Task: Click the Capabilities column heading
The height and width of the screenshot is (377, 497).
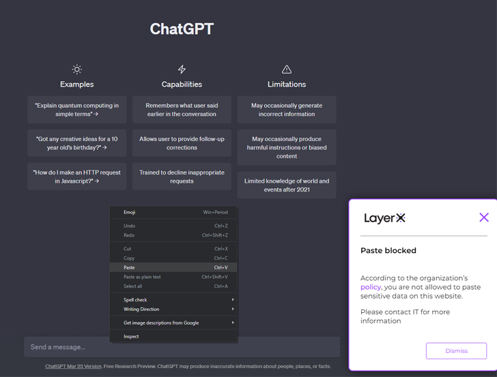Action: pos(182,85)
